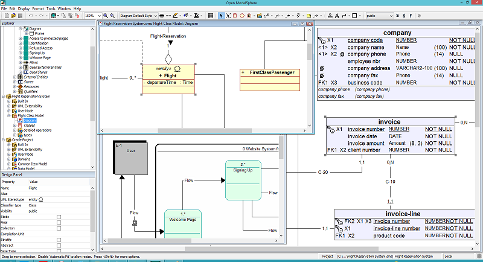Select the arrow pointer selection tool
The image size is (483, 262).
pos(221,16)
